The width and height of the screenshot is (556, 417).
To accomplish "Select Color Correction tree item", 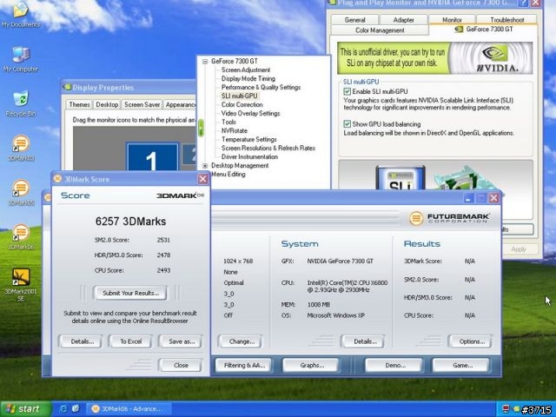I will pyautogui.click(x=242, y=104).
